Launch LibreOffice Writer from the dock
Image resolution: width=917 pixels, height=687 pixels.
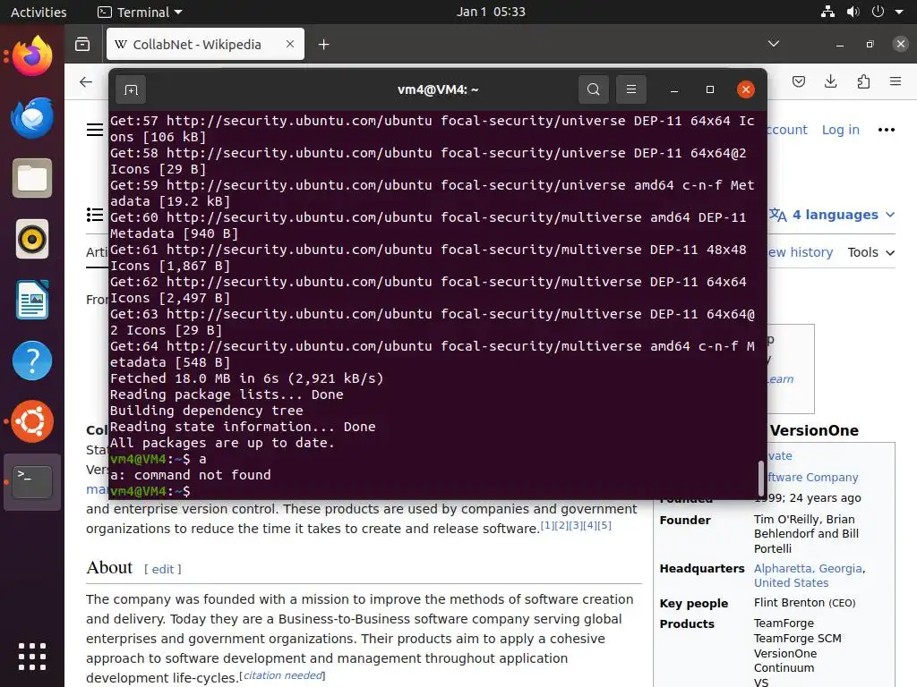32,300
